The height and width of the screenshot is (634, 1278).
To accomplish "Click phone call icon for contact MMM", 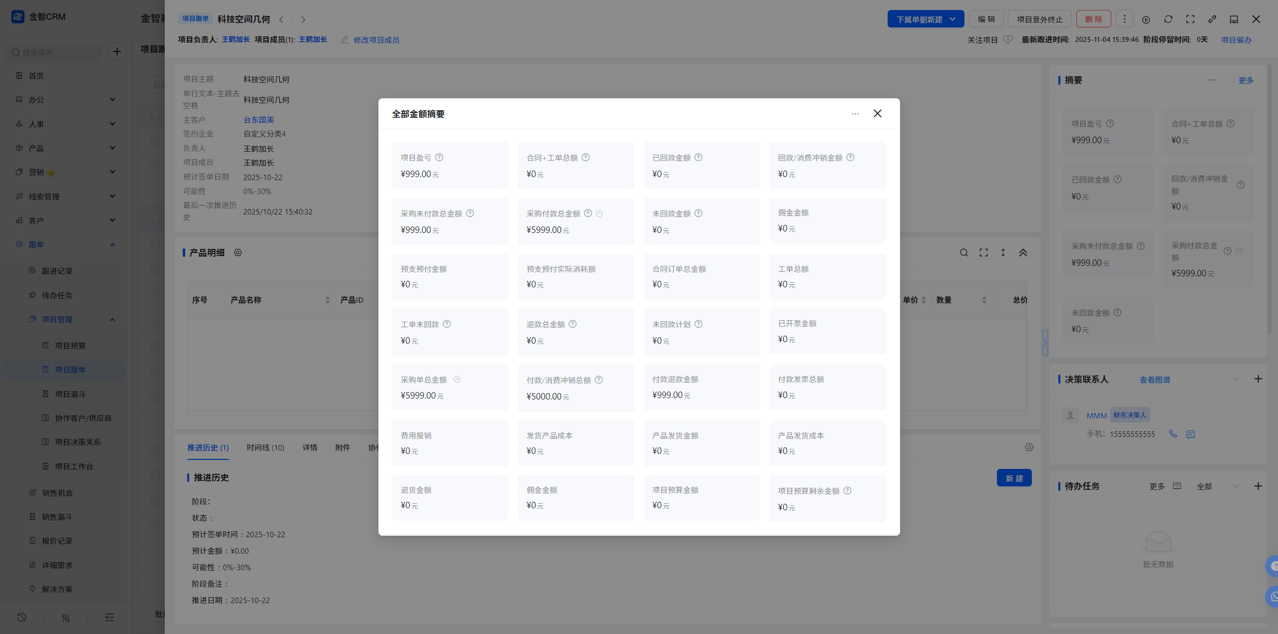I will point(1173,434).
